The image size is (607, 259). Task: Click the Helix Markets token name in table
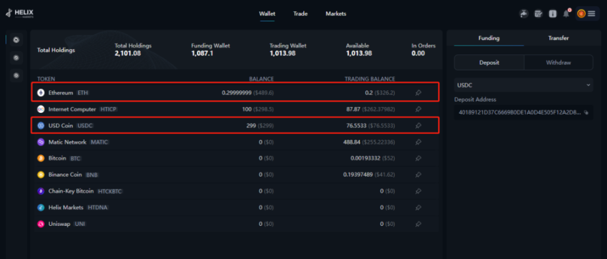pyautogui.click(x=66, y=207)
